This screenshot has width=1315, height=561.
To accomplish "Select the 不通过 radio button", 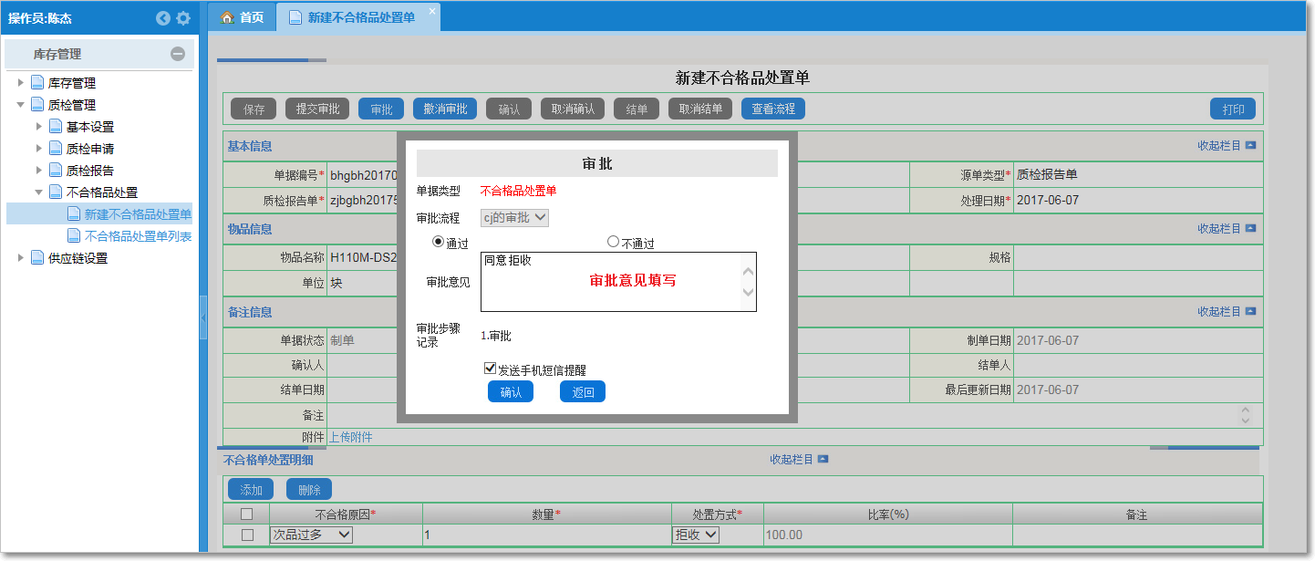I will tap(613, 242).
